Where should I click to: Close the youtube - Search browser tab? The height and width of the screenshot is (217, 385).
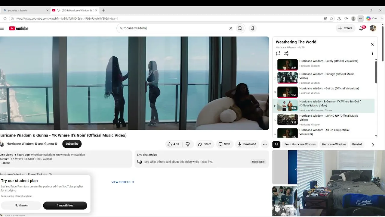(47, 10)
